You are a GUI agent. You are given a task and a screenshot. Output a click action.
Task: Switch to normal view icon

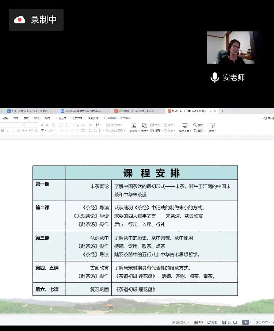(x=224, y=322)
